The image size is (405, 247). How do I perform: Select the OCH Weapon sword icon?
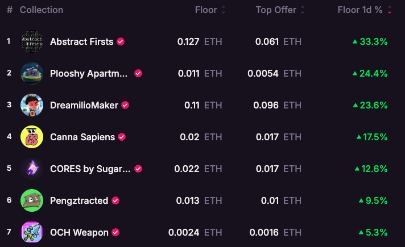pos(32,232)
